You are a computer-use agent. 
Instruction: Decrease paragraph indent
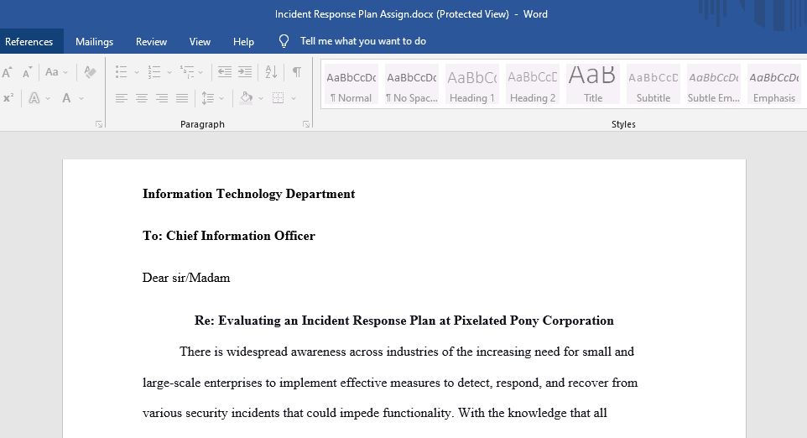pos(224,72)
